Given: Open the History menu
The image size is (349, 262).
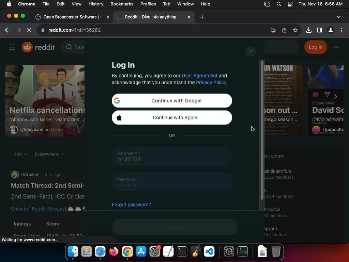Looking at the screenshot, I should tap(96, 4).
